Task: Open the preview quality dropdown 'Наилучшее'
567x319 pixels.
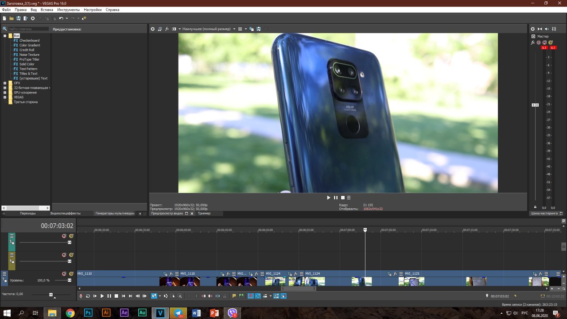Action: (x=209, y=29)
